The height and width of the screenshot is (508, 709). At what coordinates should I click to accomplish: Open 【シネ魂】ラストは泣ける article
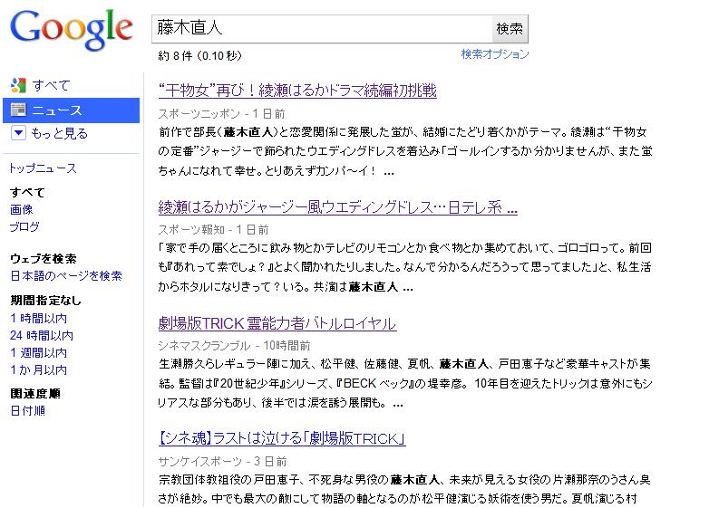[282, 438]
